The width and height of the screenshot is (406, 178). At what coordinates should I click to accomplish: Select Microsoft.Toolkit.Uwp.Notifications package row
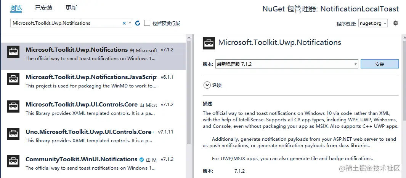tap(93, 56)
